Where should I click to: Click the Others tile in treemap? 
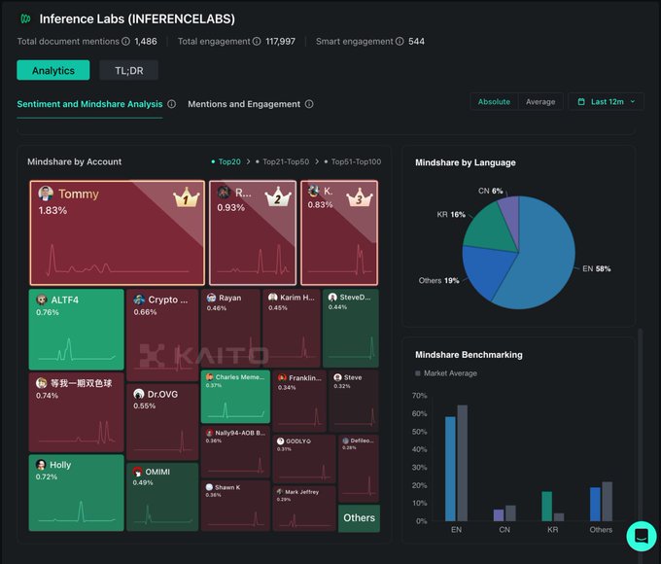(359, 518)
